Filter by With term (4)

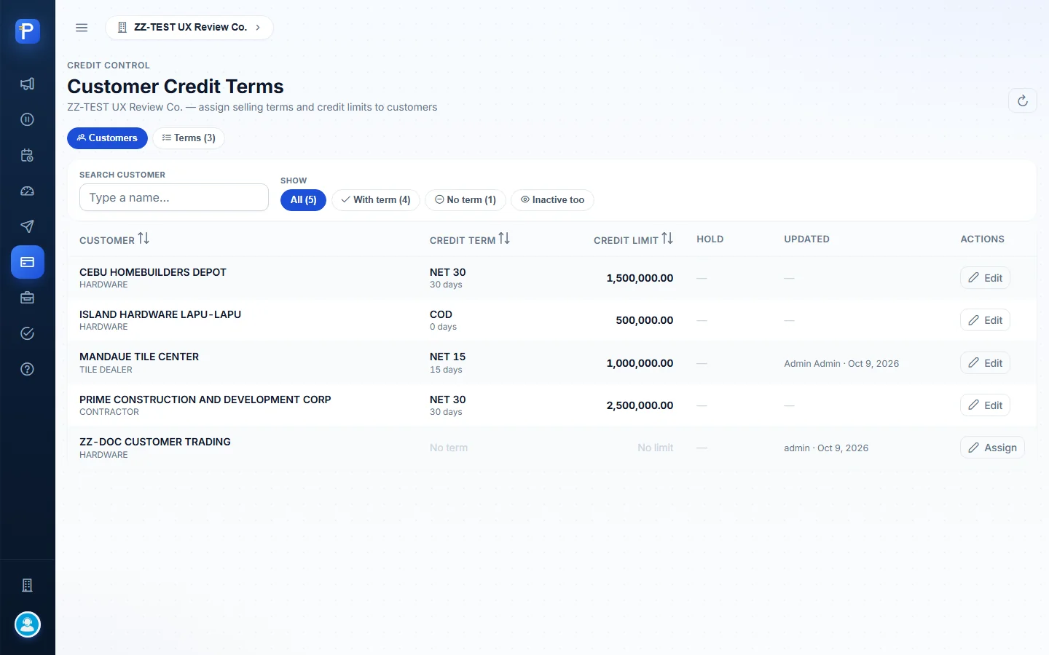click(x=376, y=200)
